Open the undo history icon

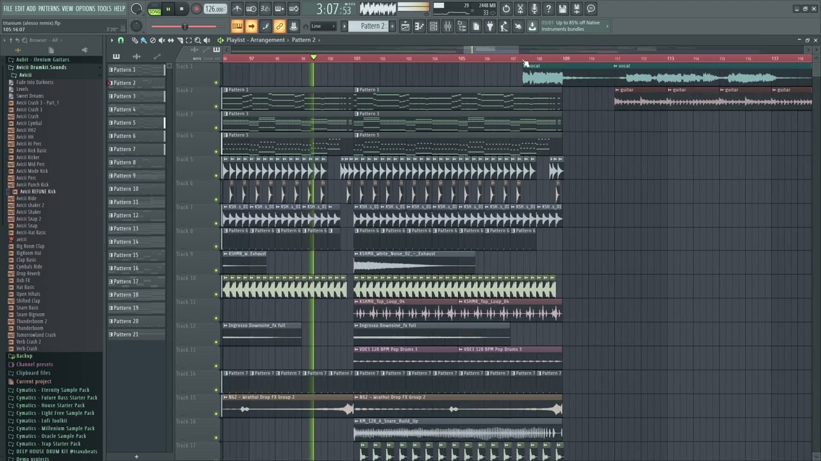click(x=506, y=9)
